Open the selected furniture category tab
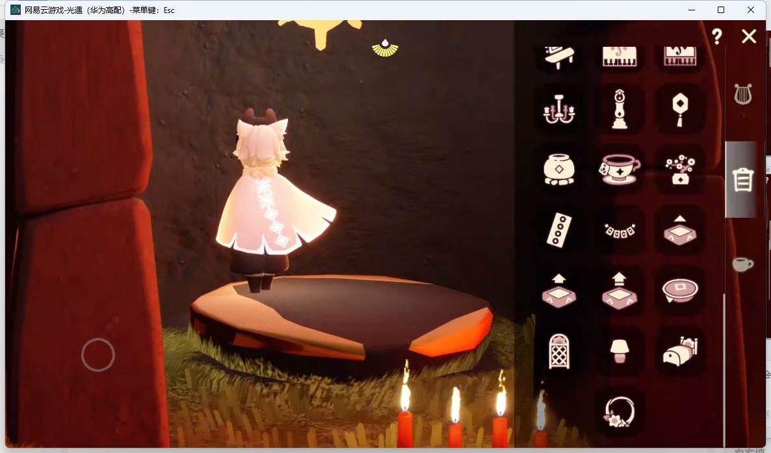 [742, 179]
